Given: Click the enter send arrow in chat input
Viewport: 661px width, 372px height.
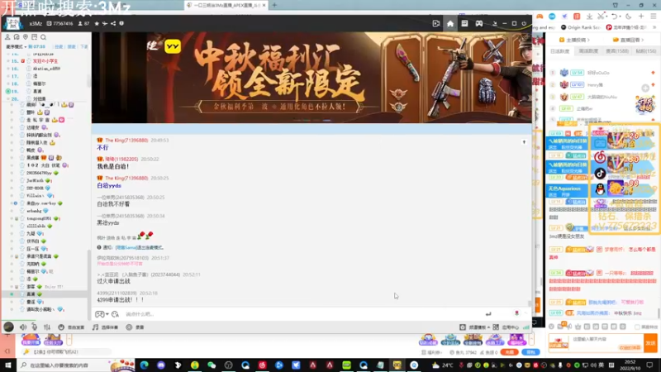Looking at the screenshot, I should [488, 314].
